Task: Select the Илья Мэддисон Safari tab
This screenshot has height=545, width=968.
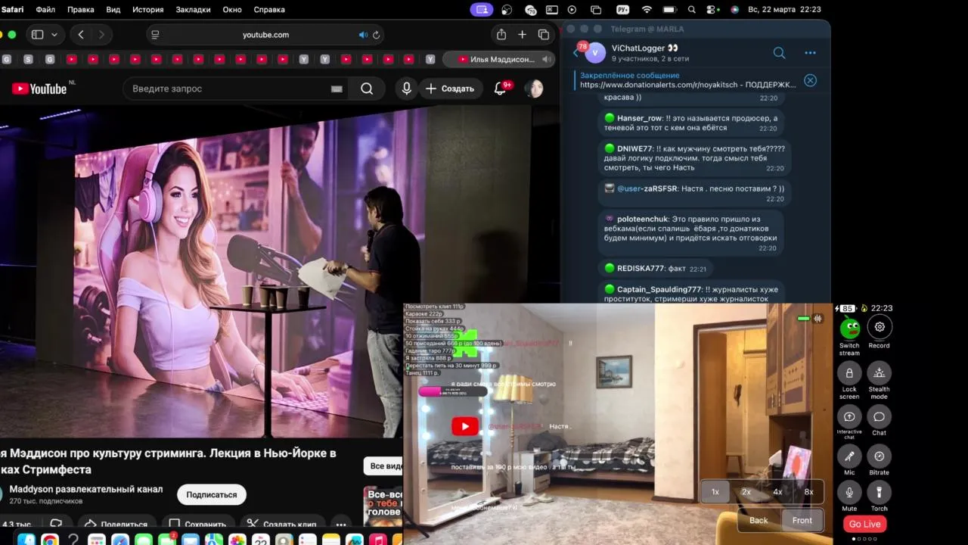Action: pos(499,59)
